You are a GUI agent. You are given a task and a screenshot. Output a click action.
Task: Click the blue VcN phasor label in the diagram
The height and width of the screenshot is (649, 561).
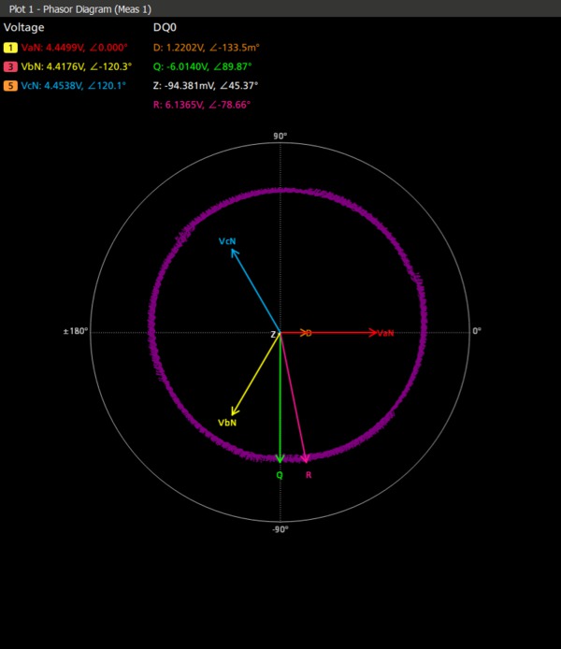227,241
